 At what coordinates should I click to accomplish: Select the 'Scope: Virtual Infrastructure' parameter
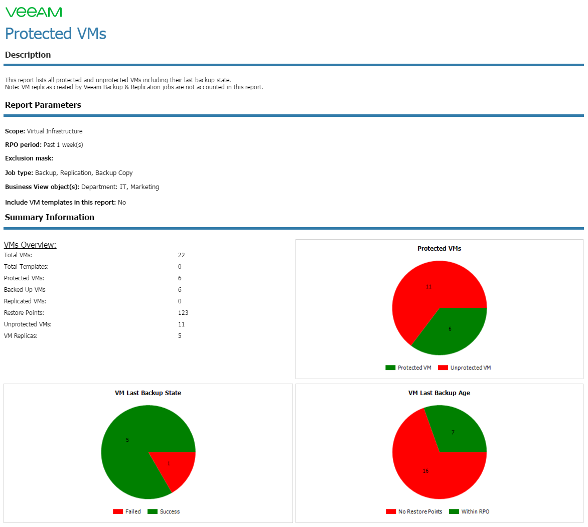44,131
